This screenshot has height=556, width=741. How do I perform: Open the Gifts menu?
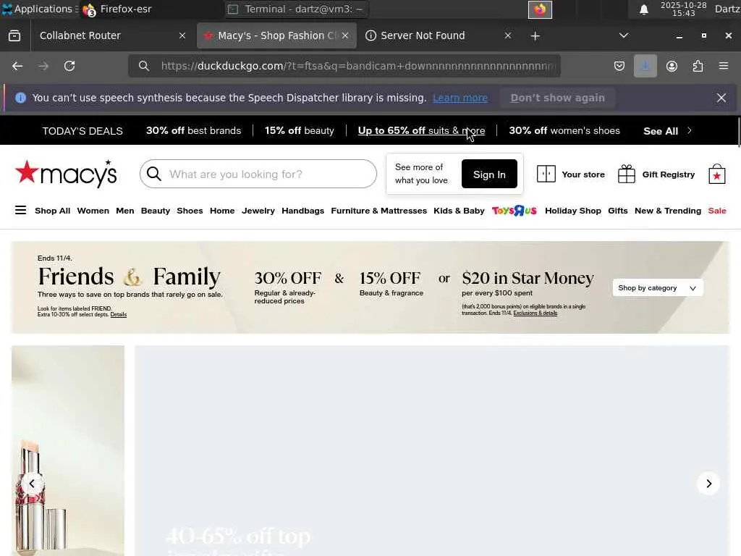618,211
